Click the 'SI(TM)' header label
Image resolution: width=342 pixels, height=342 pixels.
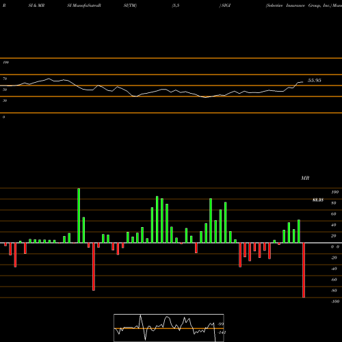pyautogui.click(x=130, y=5)
